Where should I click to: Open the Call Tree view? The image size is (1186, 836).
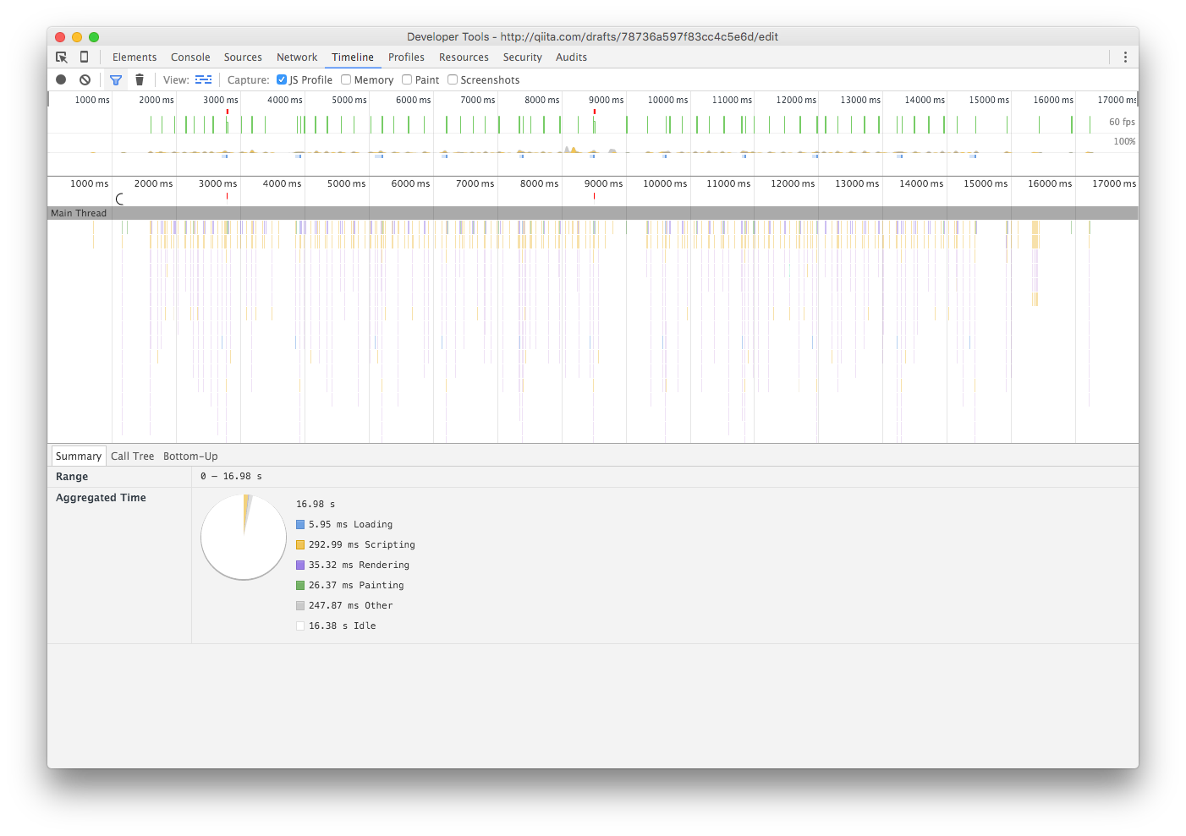click(x=132, y=456)
